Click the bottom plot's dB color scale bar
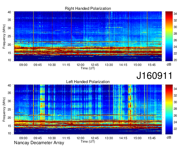Image resolution: width=180 pixels, height=146 pixels. click(169, 109)
